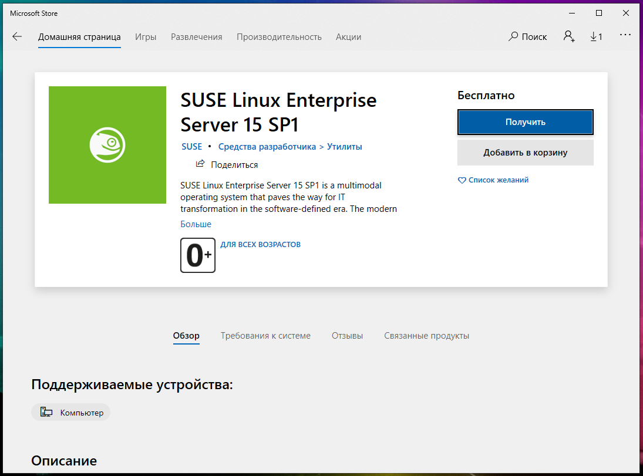Image resolution: width=643 pixels, height=476 pixels.
Task: Click the user account icon
Action: pyautogui.click(x=568, y=36)
